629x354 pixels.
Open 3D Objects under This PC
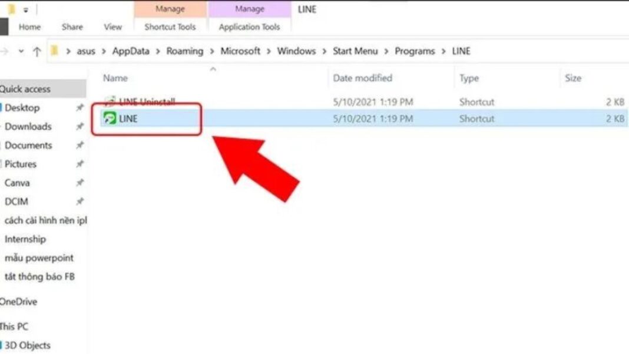pyautogui.click(x=27, y=345)
